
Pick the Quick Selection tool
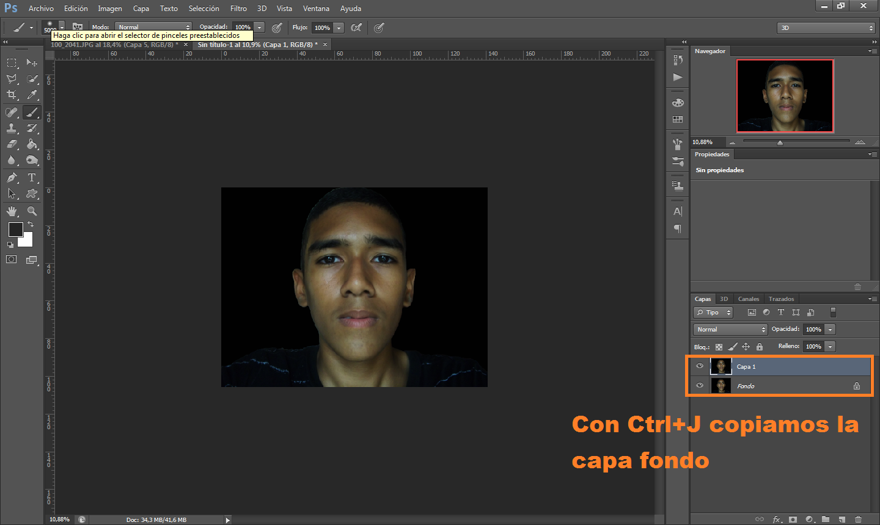(x=32, y=79)
